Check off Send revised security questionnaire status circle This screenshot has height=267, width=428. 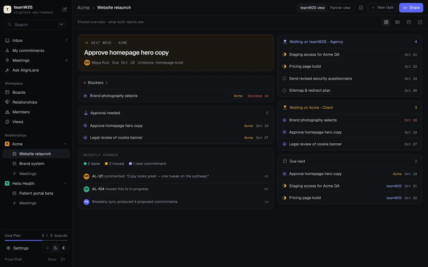[x=284, y=79]
